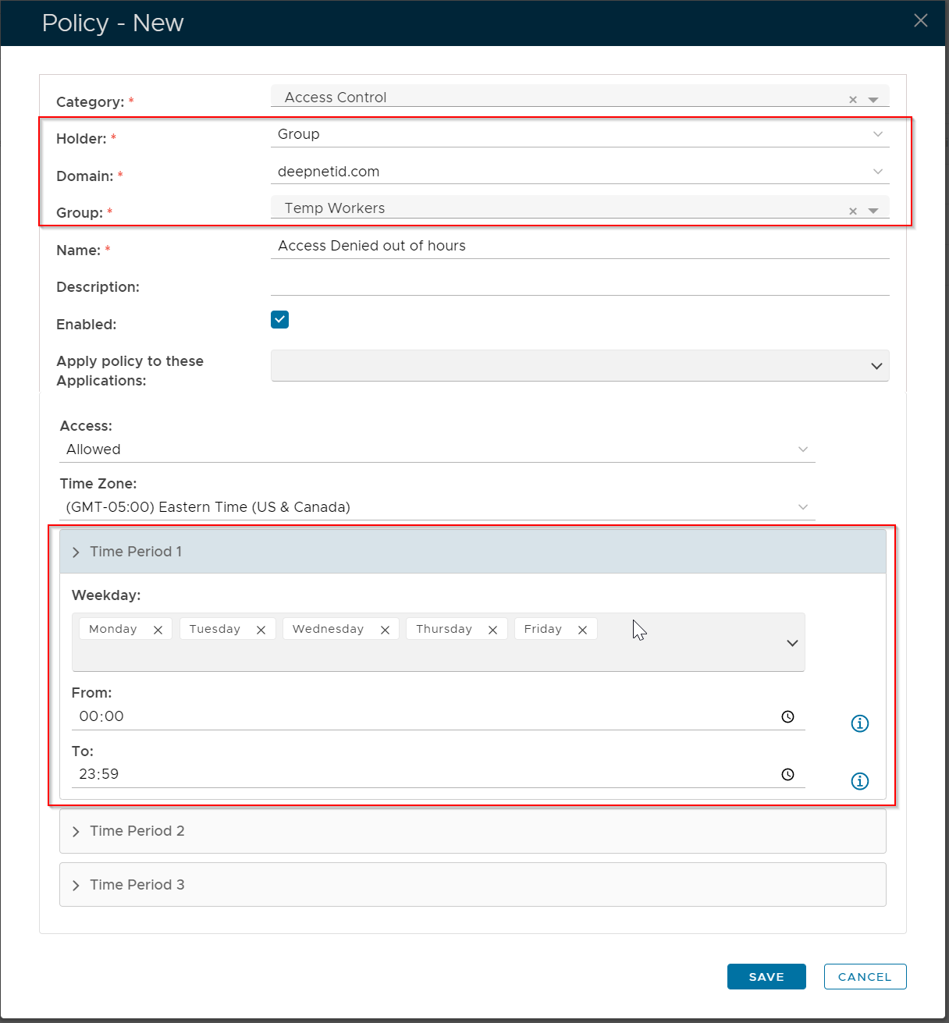
Task: Remove the Thursday weekday tag
Action: pos(492,630)
